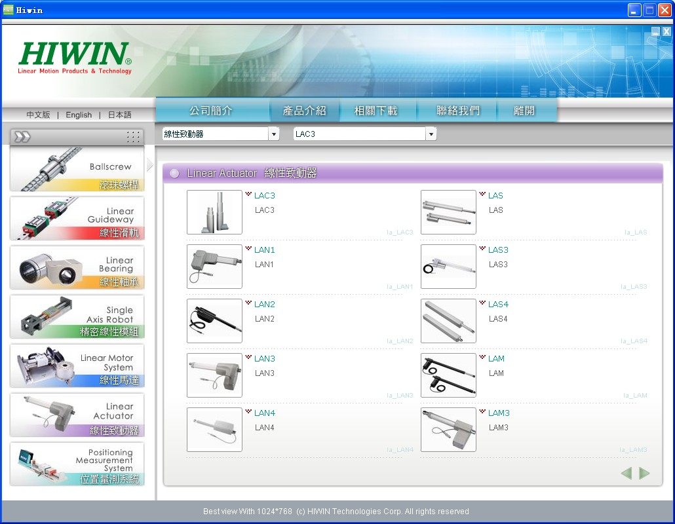Open the LAS title link
Viewport: 675px width, 524px height.
tap(495, 196)
